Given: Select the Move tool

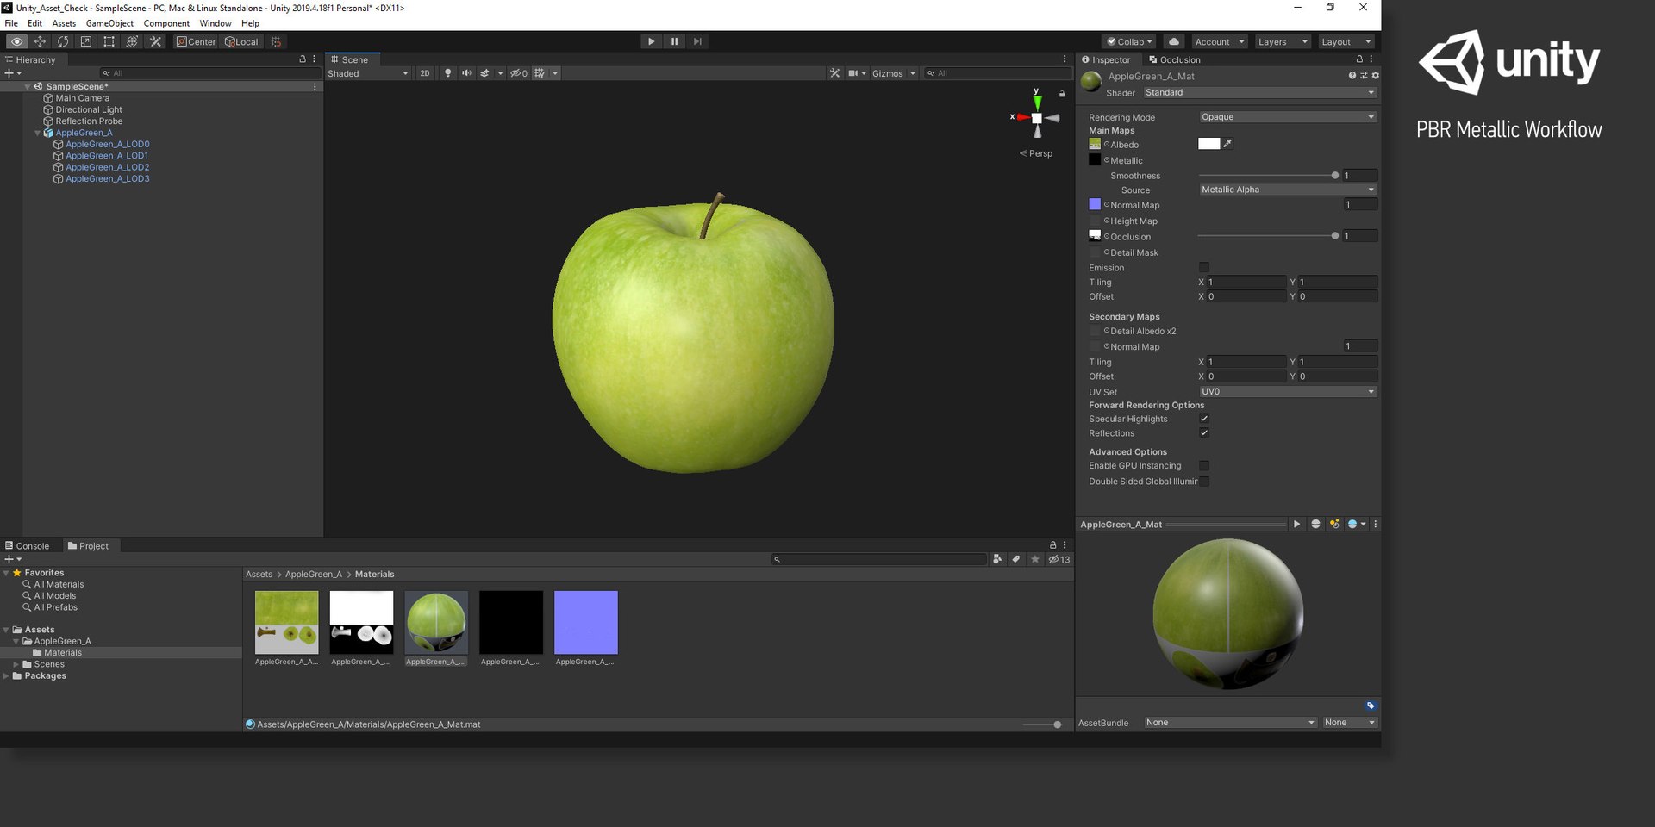Looking at the screenshot, I should tap(40, 41).
